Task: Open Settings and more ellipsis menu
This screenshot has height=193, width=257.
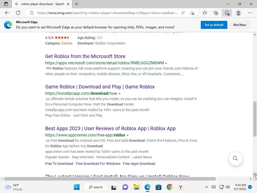Action: pyautogui.click(x=250, y=13)
